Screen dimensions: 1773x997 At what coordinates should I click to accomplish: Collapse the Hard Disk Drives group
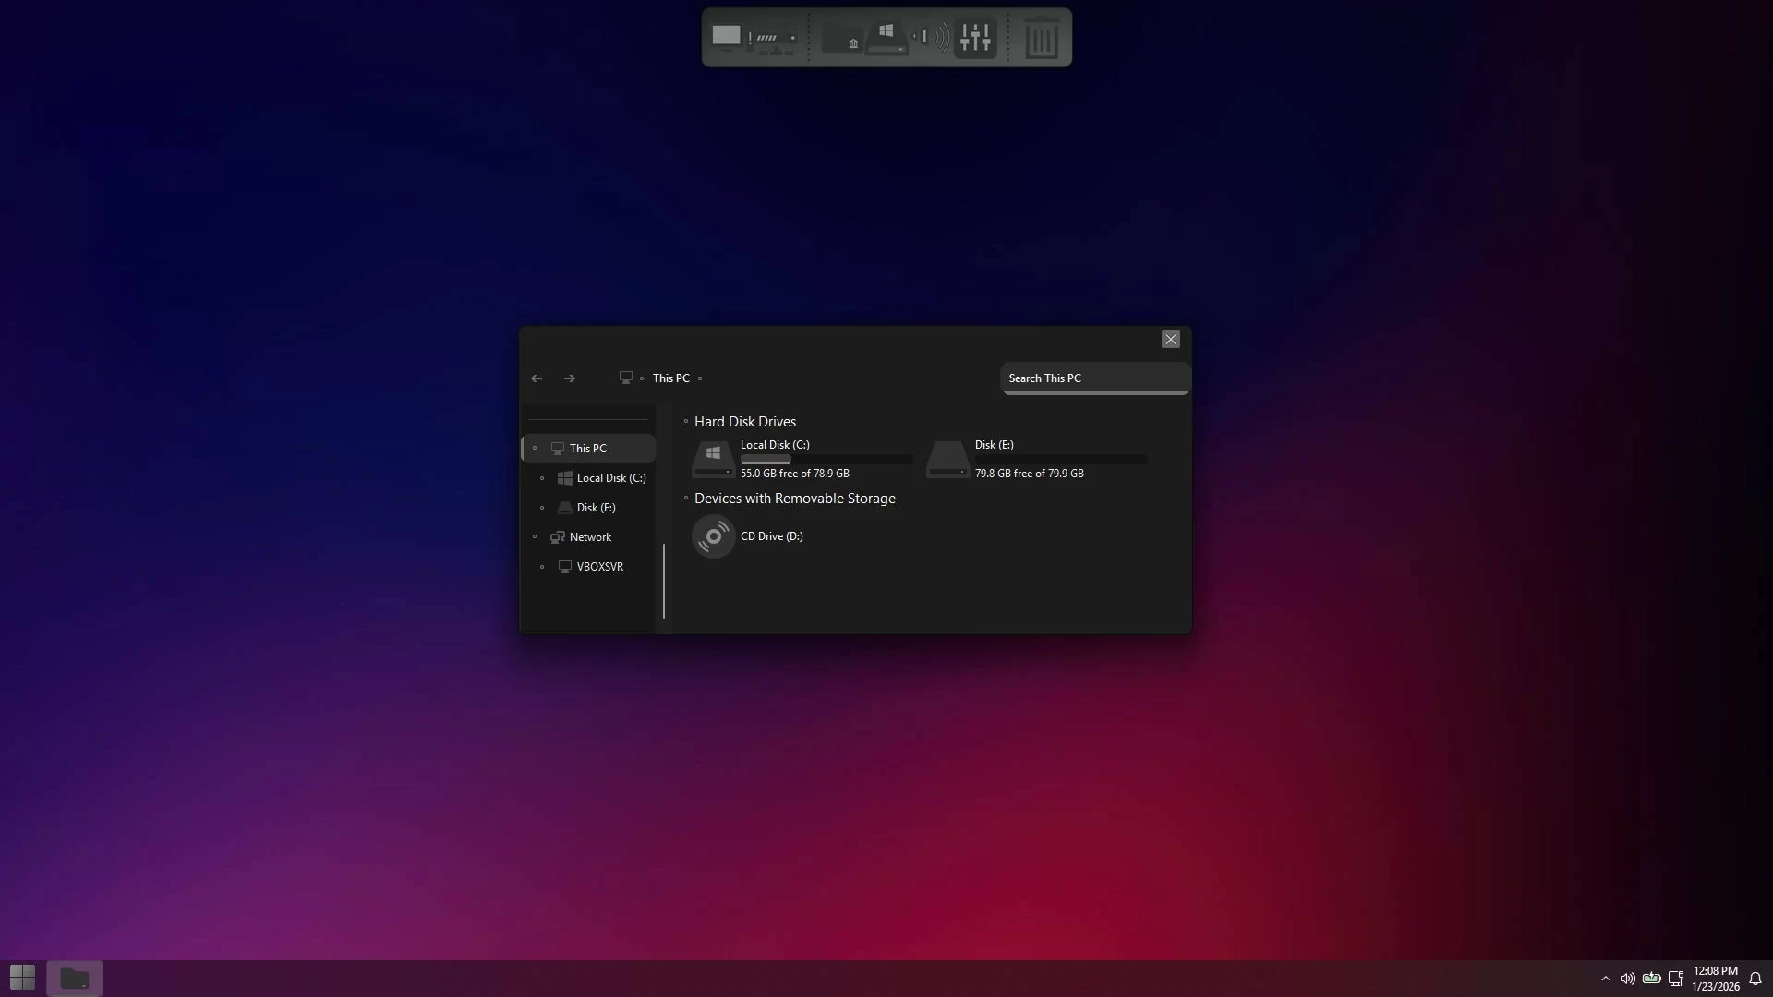tap(686, 422)
